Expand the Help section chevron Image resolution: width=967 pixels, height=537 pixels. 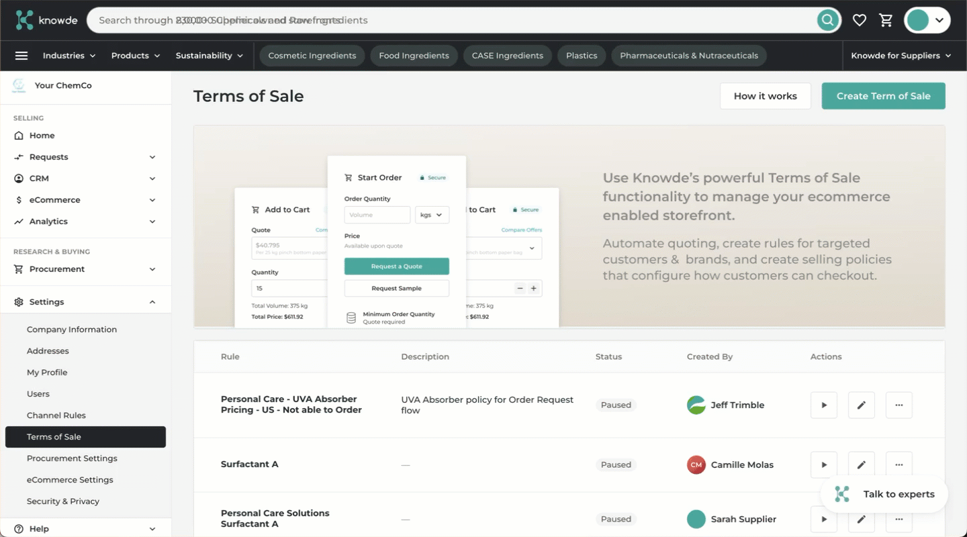152,529
